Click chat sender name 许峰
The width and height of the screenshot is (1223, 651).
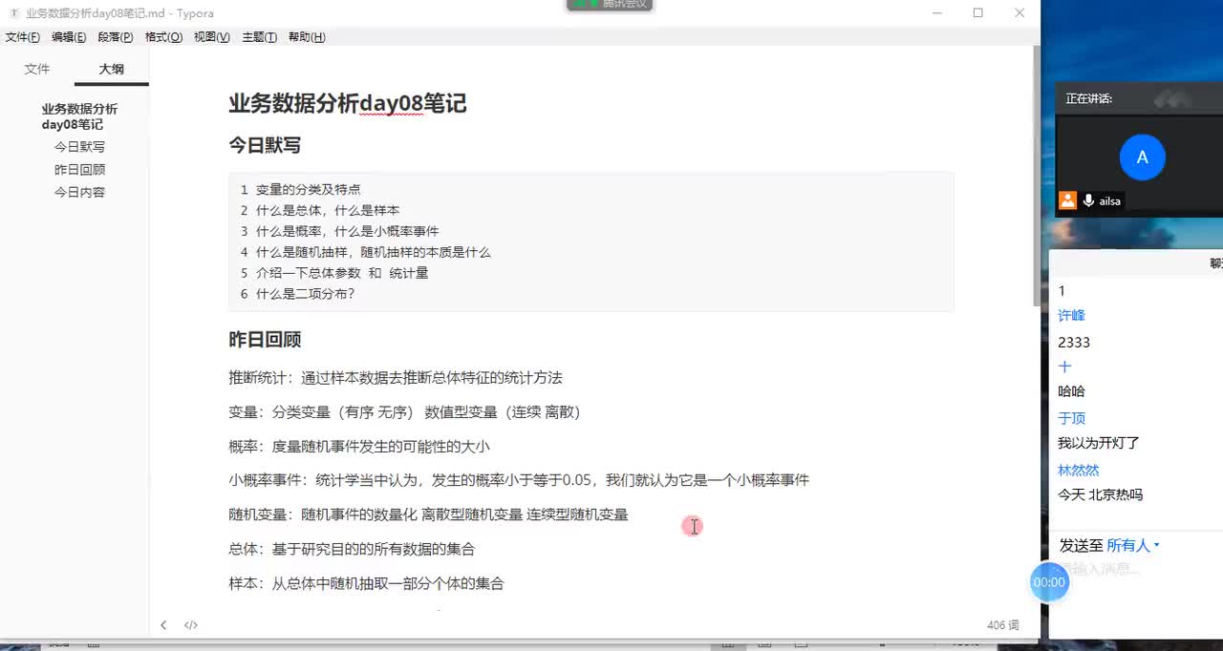pyautogui.click(x=1071, y=315)
